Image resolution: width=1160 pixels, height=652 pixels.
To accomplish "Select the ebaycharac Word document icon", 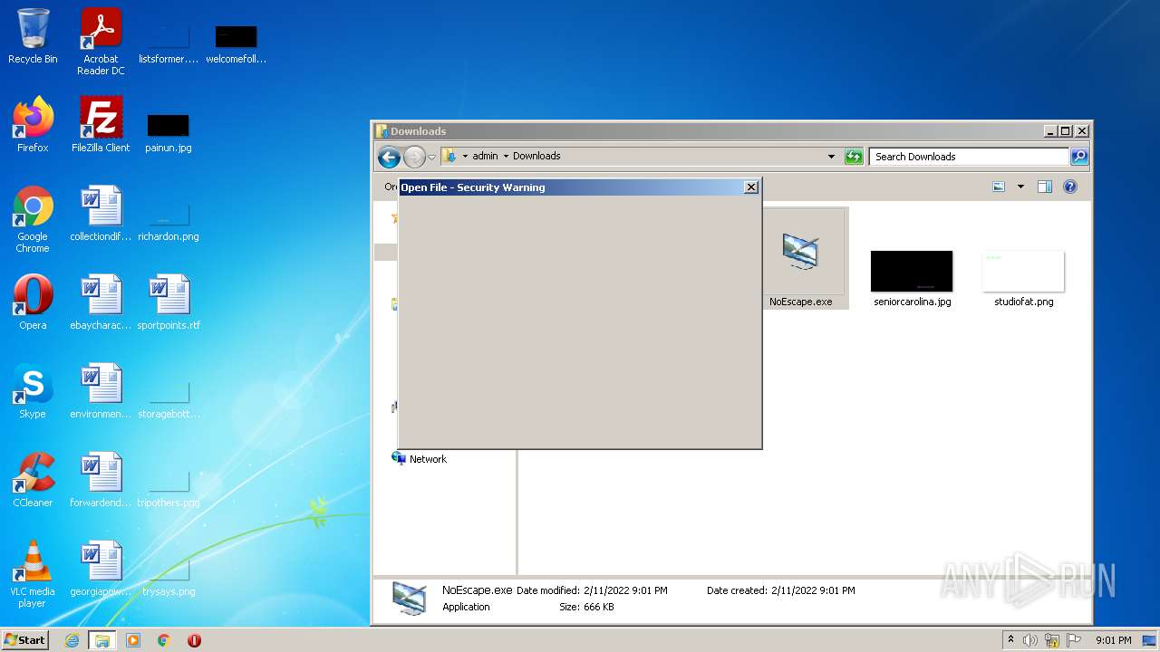I will click(x=101, y=302).
